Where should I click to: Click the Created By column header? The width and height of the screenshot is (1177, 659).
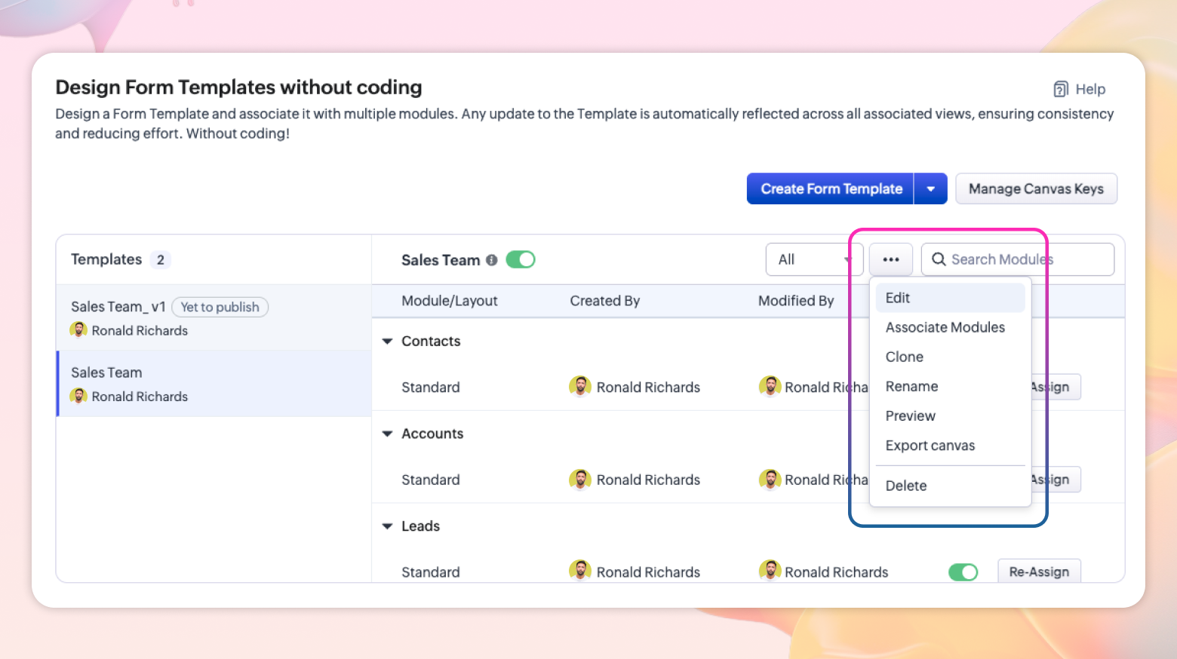click(x=605, y=301)
